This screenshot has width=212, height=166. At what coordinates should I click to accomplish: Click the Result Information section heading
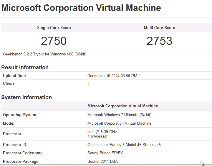[x=25, y=67]
